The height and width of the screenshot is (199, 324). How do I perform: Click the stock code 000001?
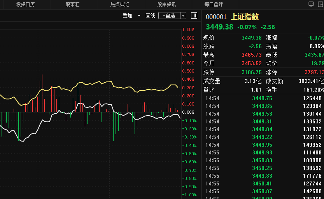click(x=216, y=17)
